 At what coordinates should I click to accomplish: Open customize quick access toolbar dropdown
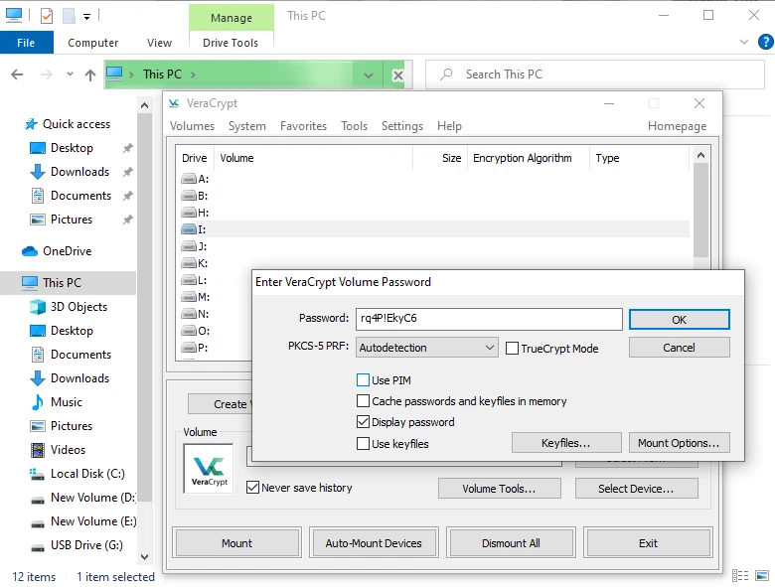click(x=87, y=17)
